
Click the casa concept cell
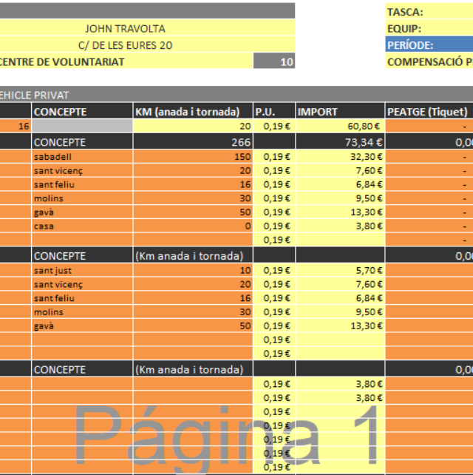pyautogui.click(x=82, y=226)
